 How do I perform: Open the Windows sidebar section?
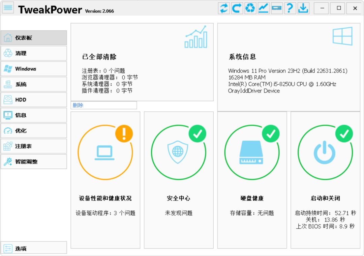point(34,69)
